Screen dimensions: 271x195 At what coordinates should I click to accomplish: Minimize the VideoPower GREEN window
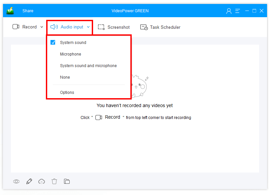[247, 11]
